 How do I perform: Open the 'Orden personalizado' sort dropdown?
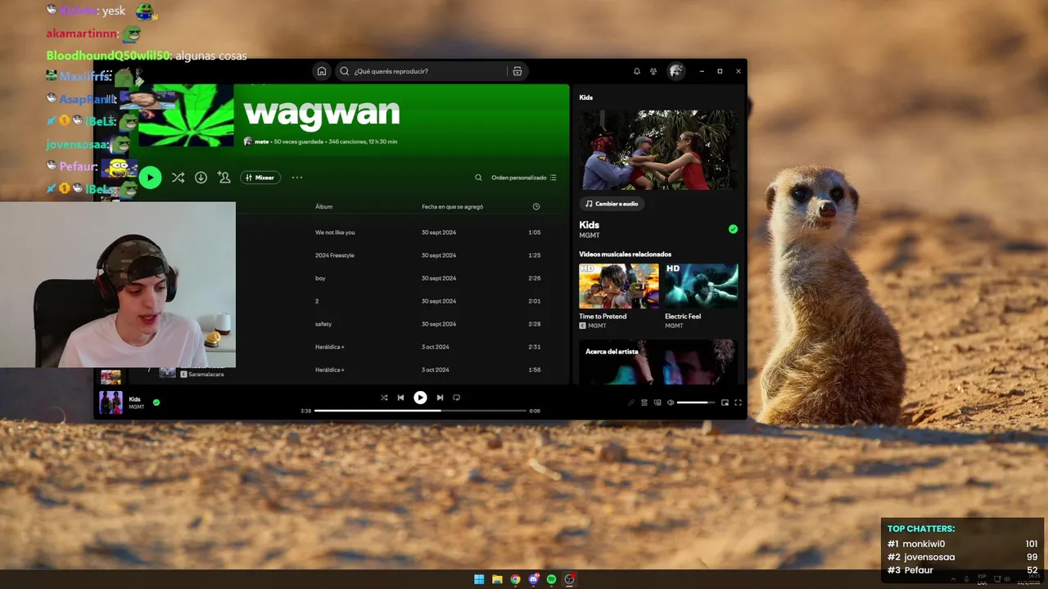tap(524, 178)
